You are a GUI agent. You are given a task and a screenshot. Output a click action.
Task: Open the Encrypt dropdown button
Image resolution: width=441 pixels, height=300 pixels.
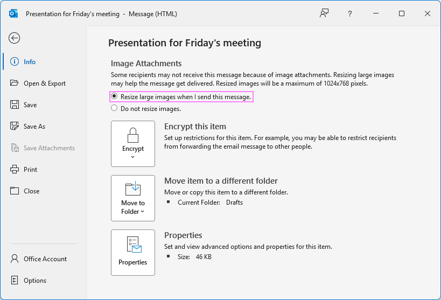coord(133,144)
